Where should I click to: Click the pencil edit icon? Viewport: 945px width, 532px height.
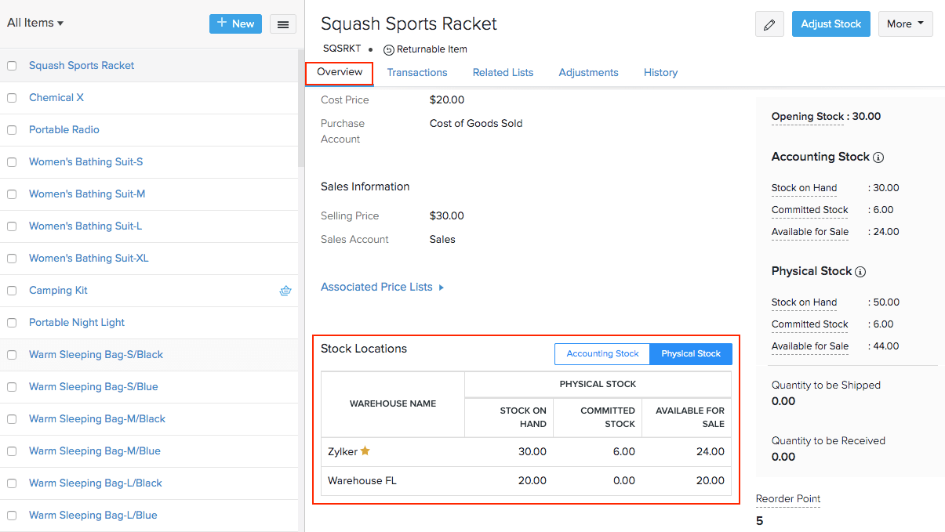769,24
